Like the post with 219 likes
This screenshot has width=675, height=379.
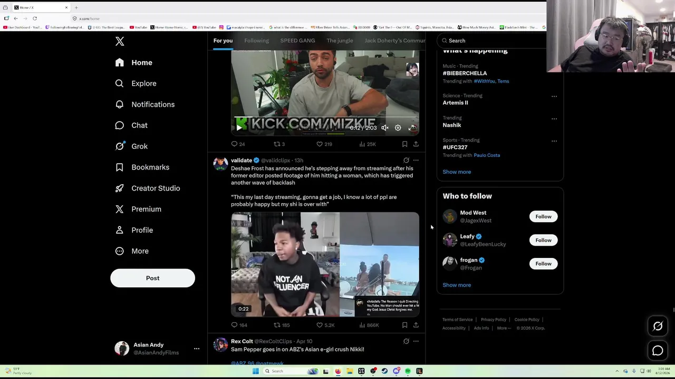pos(324,144)
